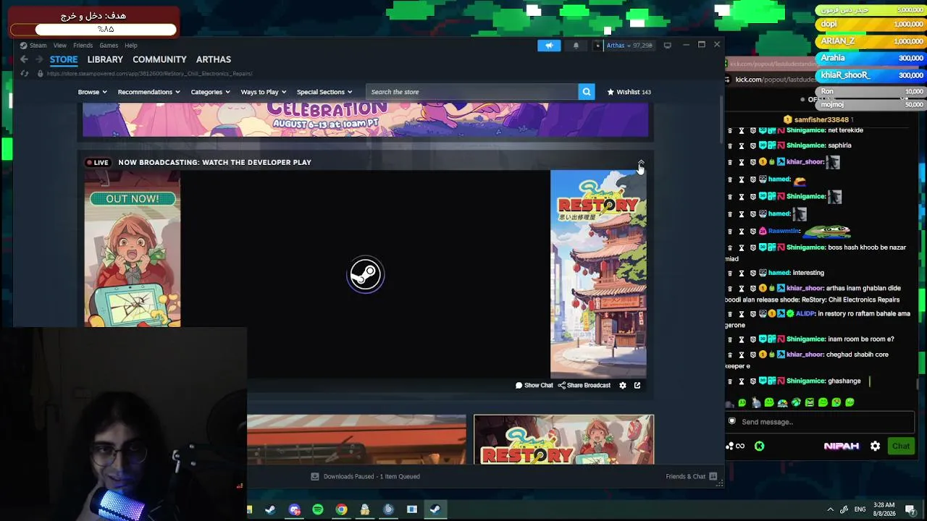Open the Steam menu

point(38,46)
